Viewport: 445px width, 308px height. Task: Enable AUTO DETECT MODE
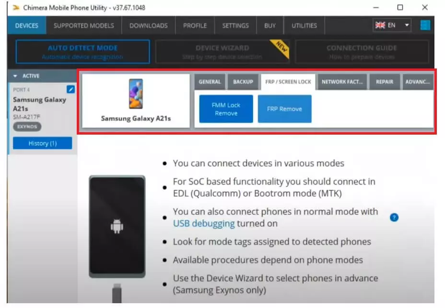point(82,51)
